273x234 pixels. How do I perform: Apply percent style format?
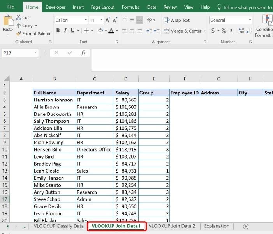pyautogui.click(x=224, y=31)
